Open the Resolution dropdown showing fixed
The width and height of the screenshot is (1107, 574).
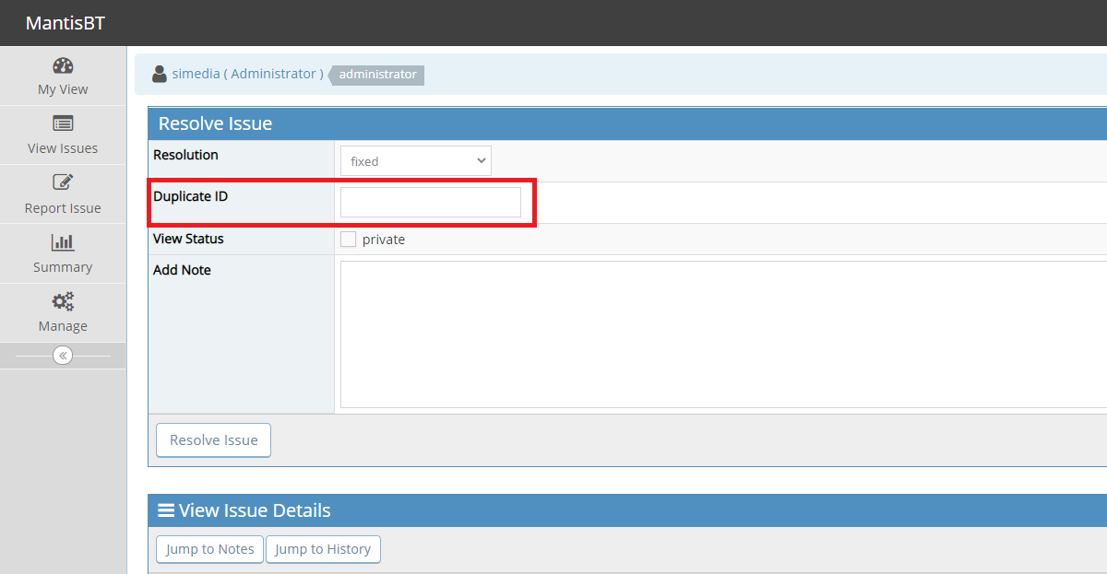(x=415, y=161)
